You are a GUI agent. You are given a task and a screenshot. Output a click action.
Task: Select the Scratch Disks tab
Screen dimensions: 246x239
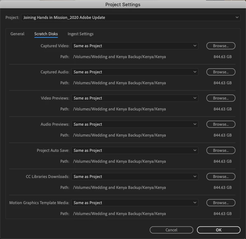pos(46,34)
